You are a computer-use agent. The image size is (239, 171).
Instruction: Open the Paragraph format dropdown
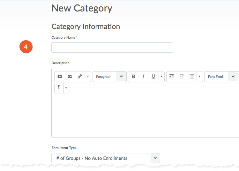[x=109, y=77]
